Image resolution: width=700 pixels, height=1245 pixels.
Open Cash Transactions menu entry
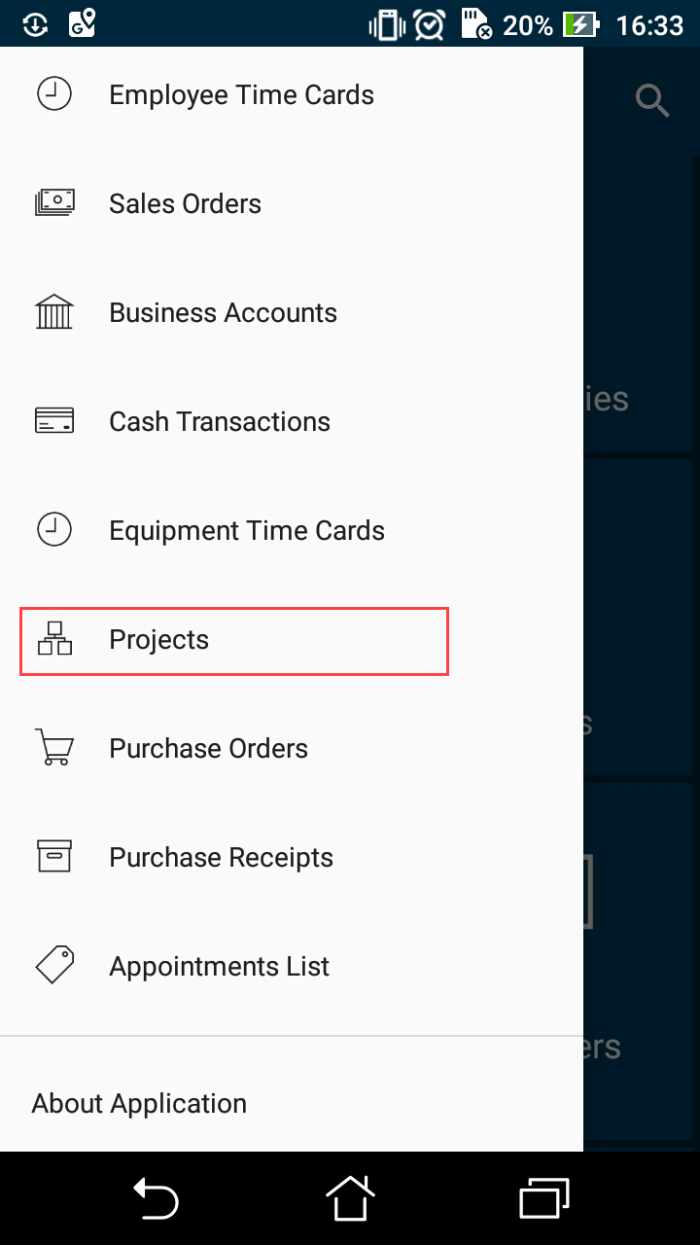click(x=220, y=422)
